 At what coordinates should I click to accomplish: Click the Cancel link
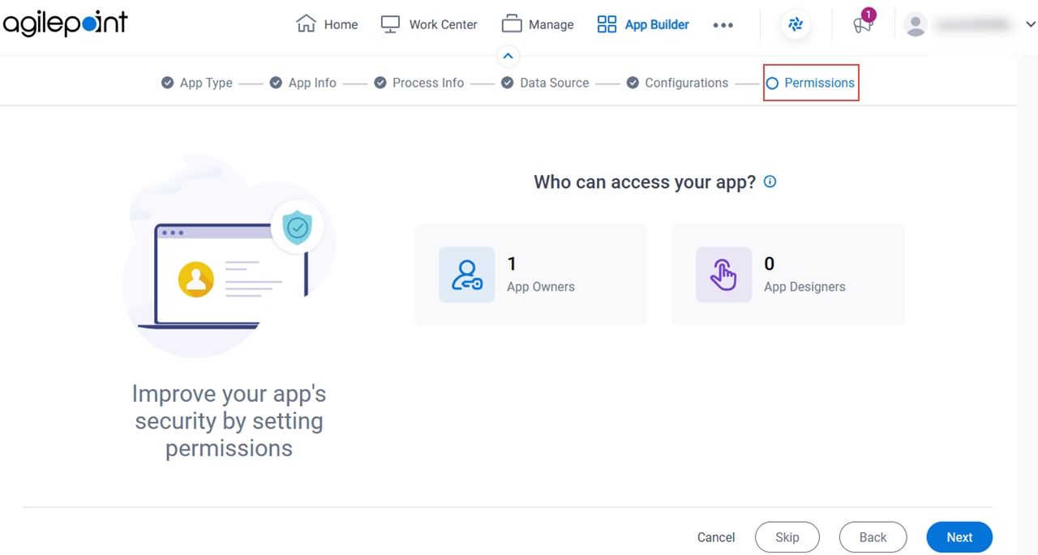(x=716, y=537)
